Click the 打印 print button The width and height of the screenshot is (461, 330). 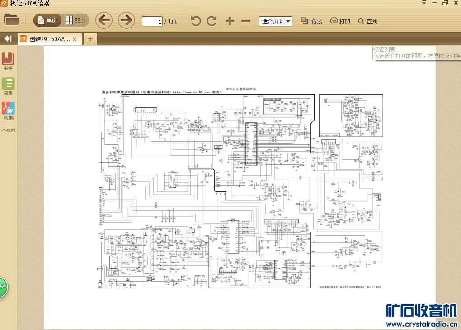click(340, 21)
